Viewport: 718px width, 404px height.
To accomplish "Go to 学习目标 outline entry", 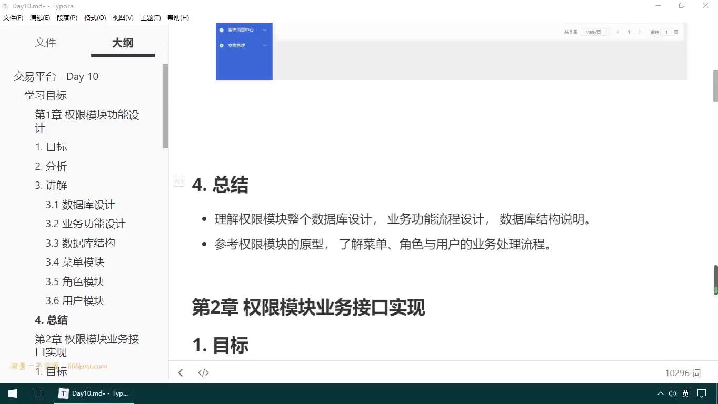I will (45, 95).
